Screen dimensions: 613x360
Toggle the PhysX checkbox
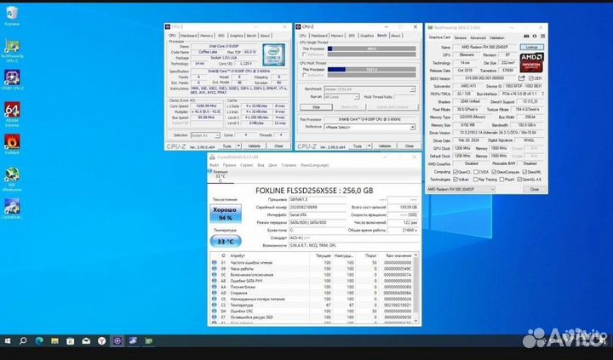pos(501,179)
